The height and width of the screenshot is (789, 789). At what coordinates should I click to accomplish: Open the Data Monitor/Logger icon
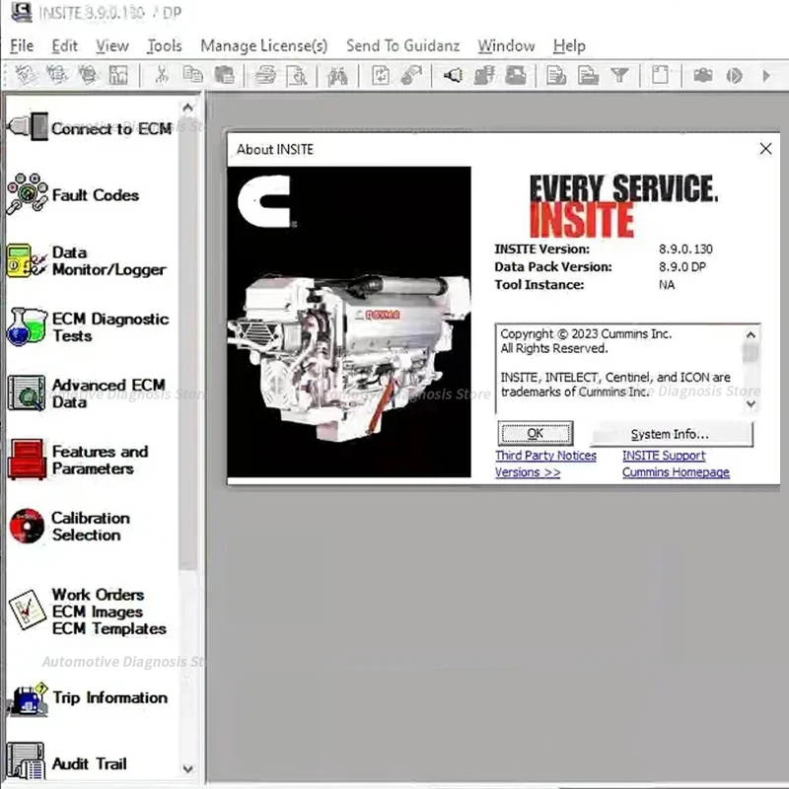click(28, 260)
